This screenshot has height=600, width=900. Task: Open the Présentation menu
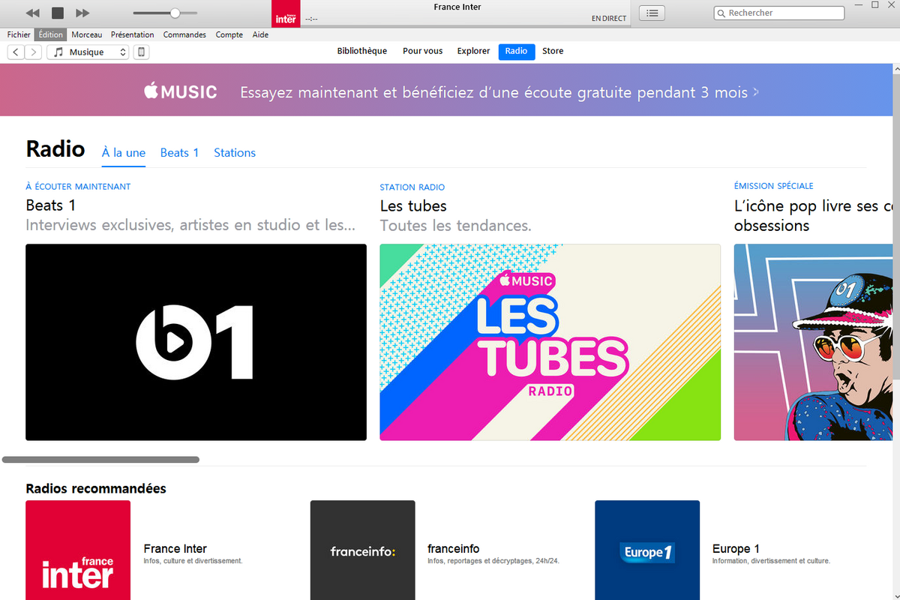tap(132, 34)
